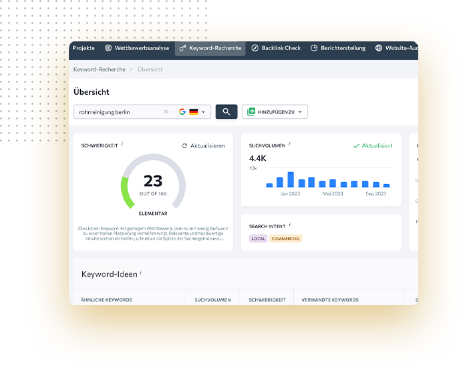Image resolution: width=461 pixels, height=365 pixels.
Task: Clear the keyword field with the X icon
Action: click(x=166, y=112)
